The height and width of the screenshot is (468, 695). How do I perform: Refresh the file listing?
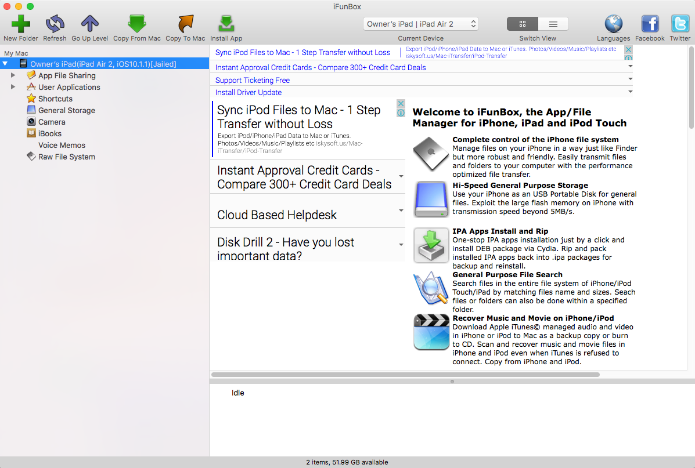(x=55, y=24)
